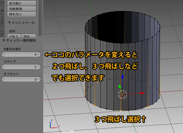Image resolution: width=183 pixels, height=133 pixels.
Task: Increase N番目を選択 with right arrow
Action: (x=39, y=54)
